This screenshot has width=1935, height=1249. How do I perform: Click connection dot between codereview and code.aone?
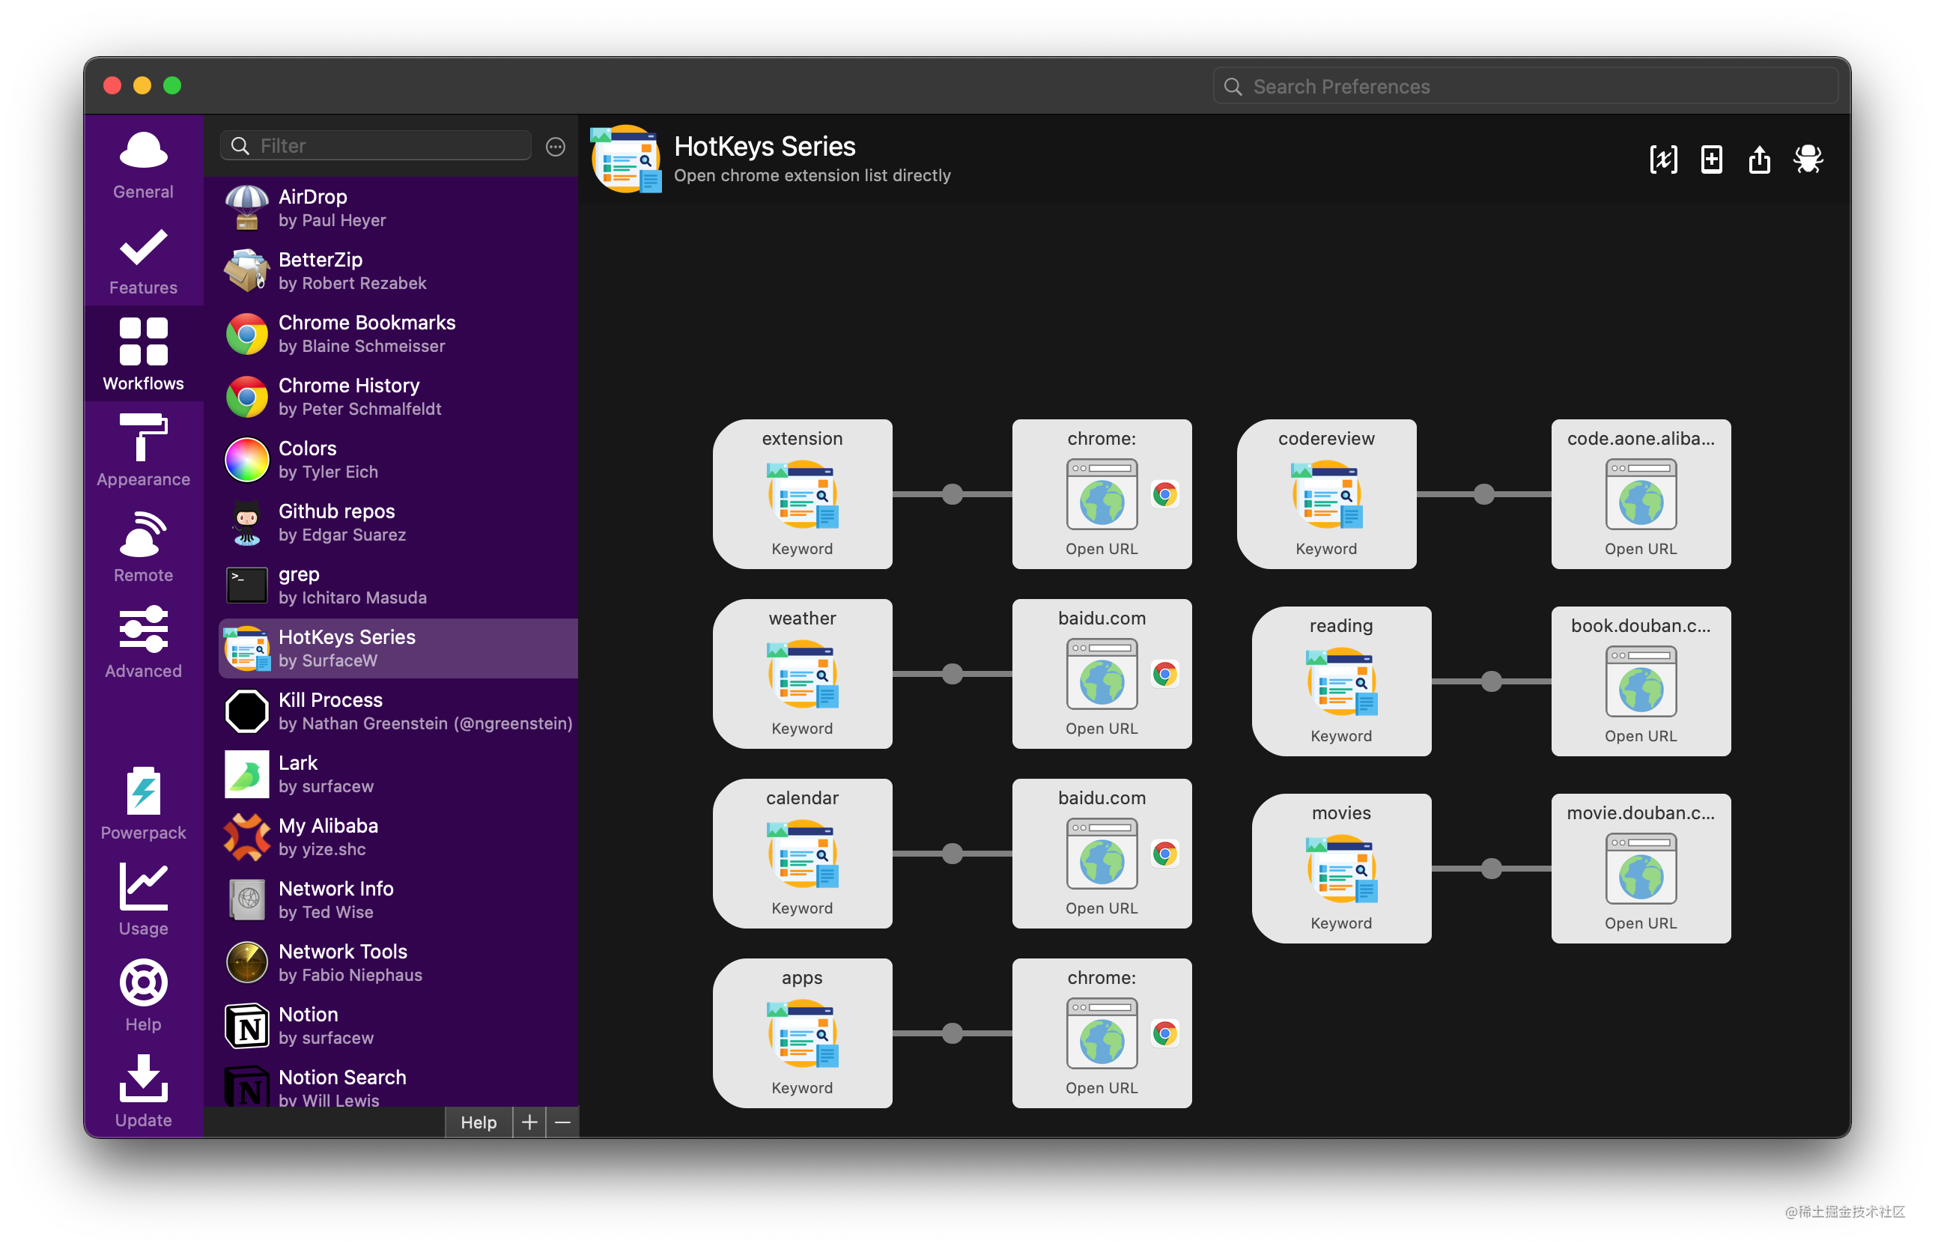[1483, 494]
